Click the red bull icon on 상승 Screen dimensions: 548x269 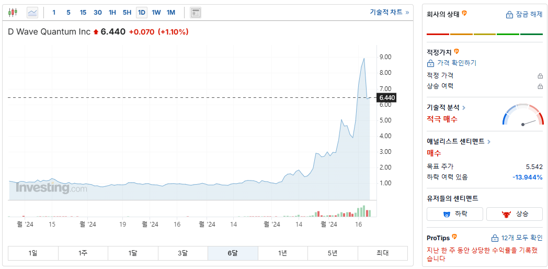point(506,214)
